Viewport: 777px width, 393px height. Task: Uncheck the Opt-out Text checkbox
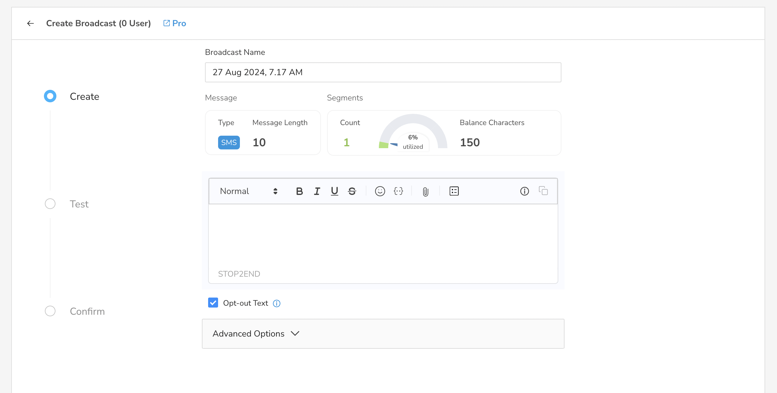coord(213,303)
